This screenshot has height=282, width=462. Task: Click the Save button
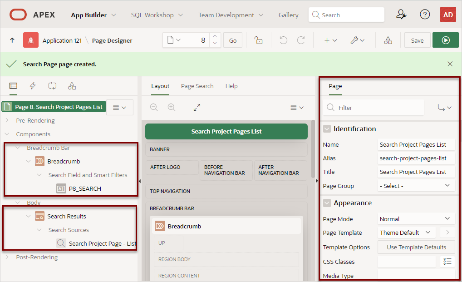click(417, 40)
